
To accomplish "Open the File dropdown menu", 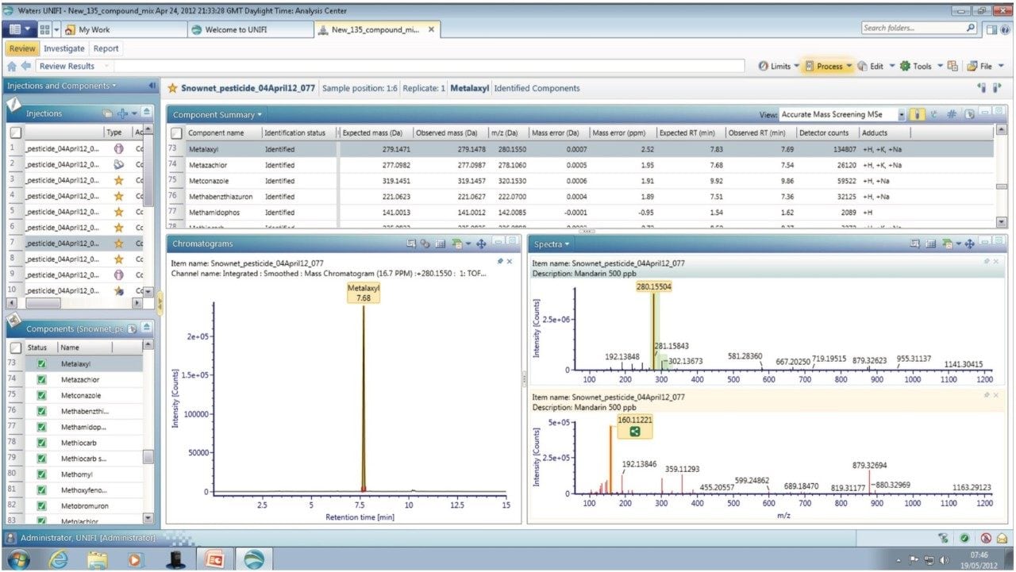I will tap(985, 67).
